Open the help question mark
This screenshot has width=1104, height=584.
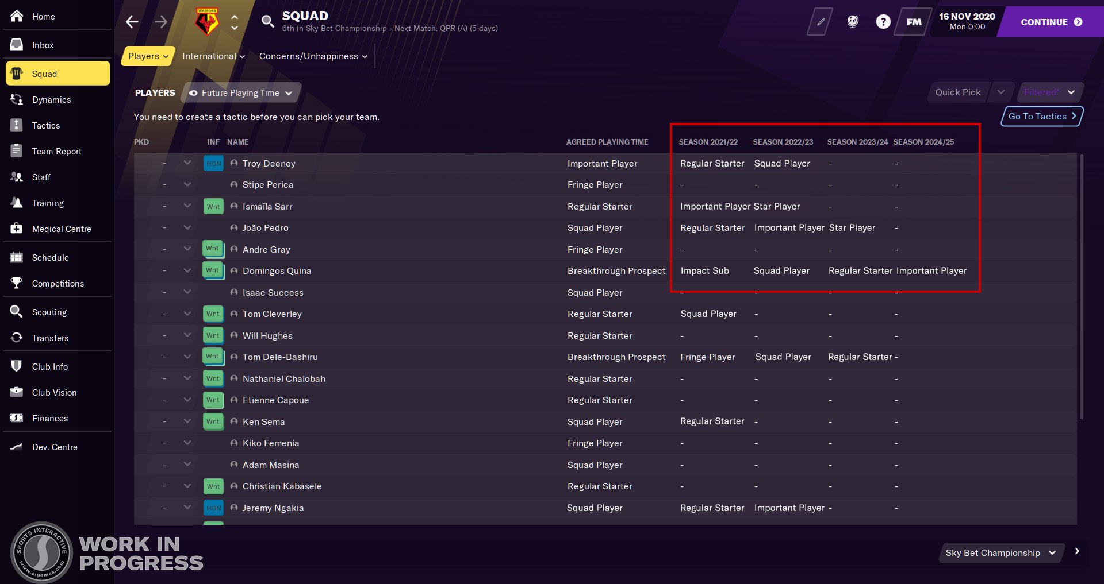pos(883,22)
